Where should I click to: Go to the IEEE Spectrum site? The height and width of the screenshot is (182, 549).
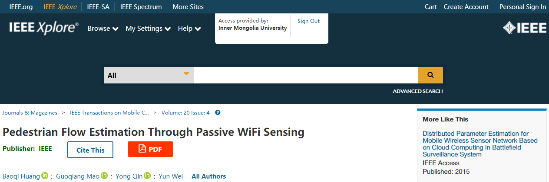pos(141,6)
